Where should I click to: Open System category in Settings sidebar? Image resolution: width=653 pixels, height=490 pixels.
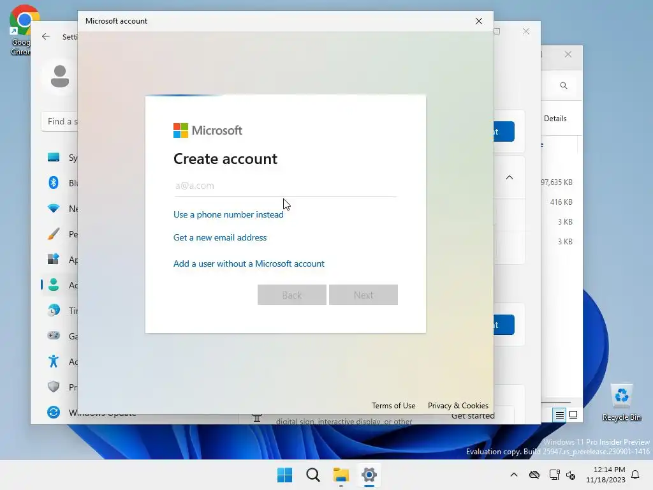pyautogui.click(x=54, y=158)
